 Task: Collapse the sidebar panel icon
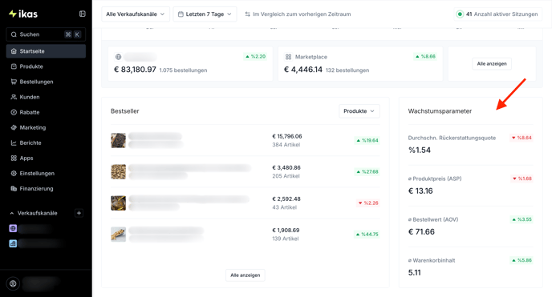pyautogui.click(x=83, y=14)
